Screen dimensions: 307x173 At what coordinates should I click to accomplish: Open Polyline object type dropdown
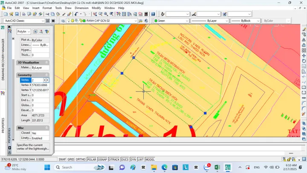24,32
